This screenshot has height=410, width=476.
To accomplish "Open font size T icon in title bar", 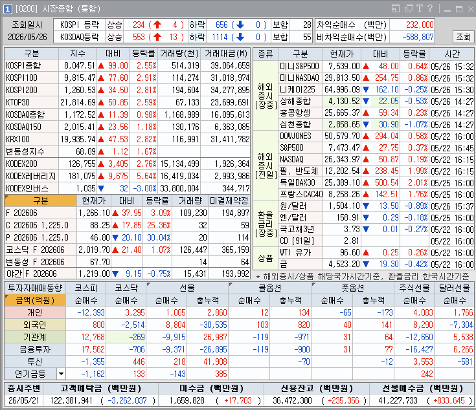I will tap(420, 8).
